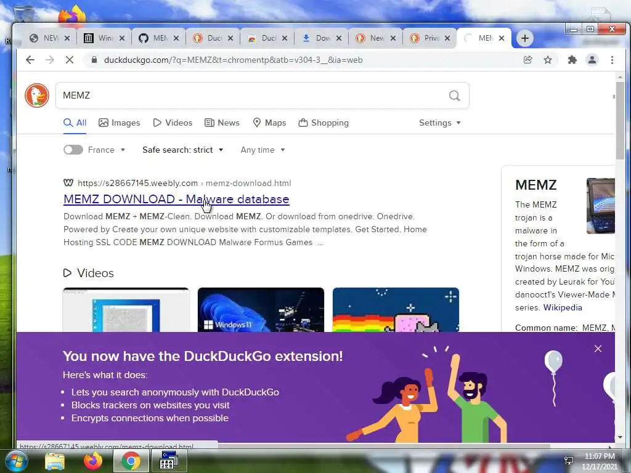Open the first video thumbnail

point(126,310)
